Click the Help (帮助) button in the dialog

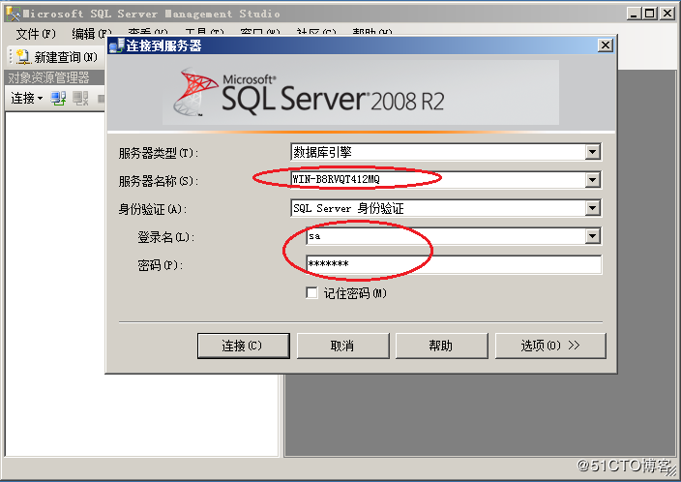tap(441, 346)
